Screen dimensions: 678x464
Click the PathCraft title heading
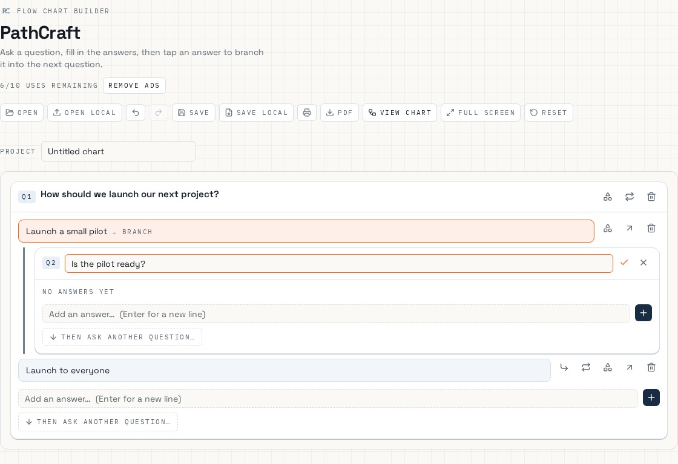[40, 33]
